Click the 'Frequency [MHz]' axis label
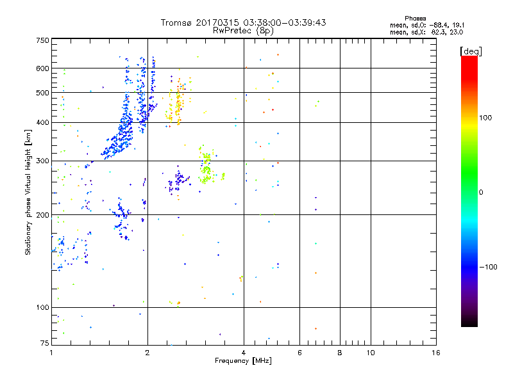The image size is (513, 384). [x=243, y=361]
